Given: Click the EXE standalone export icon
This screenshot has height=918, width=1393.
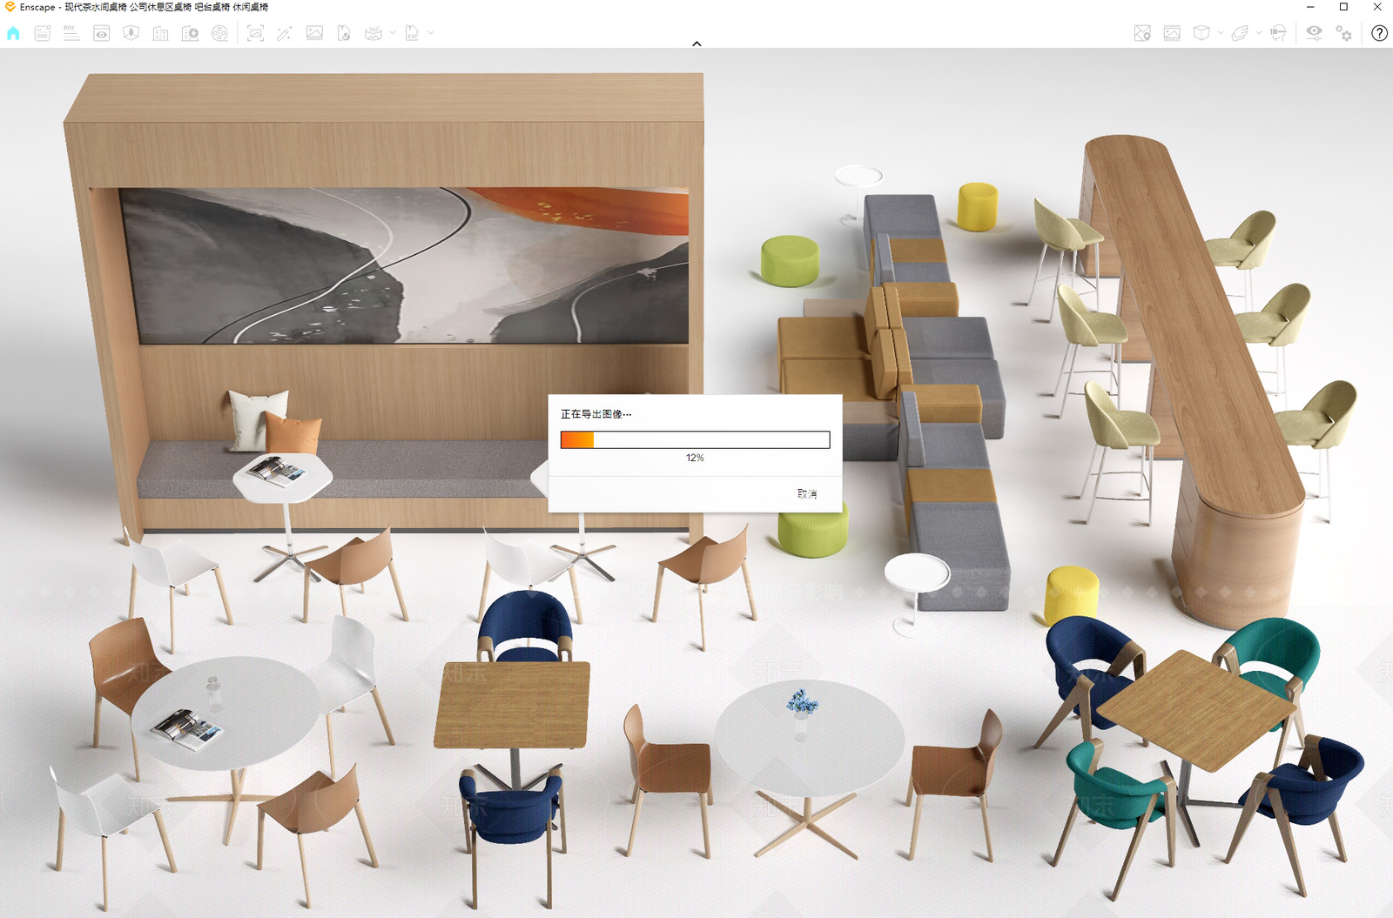Looking at the screenshot, I should (412, 33).
